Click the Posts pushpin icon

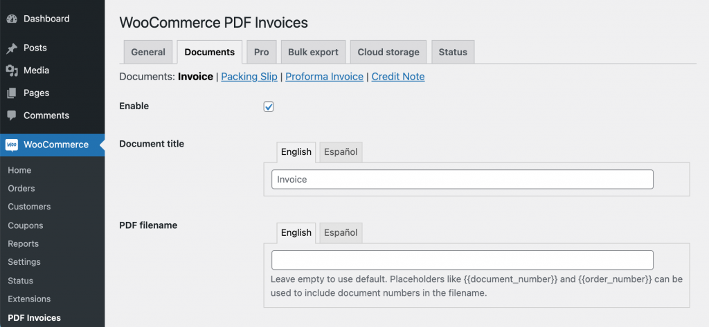(12, 48)
